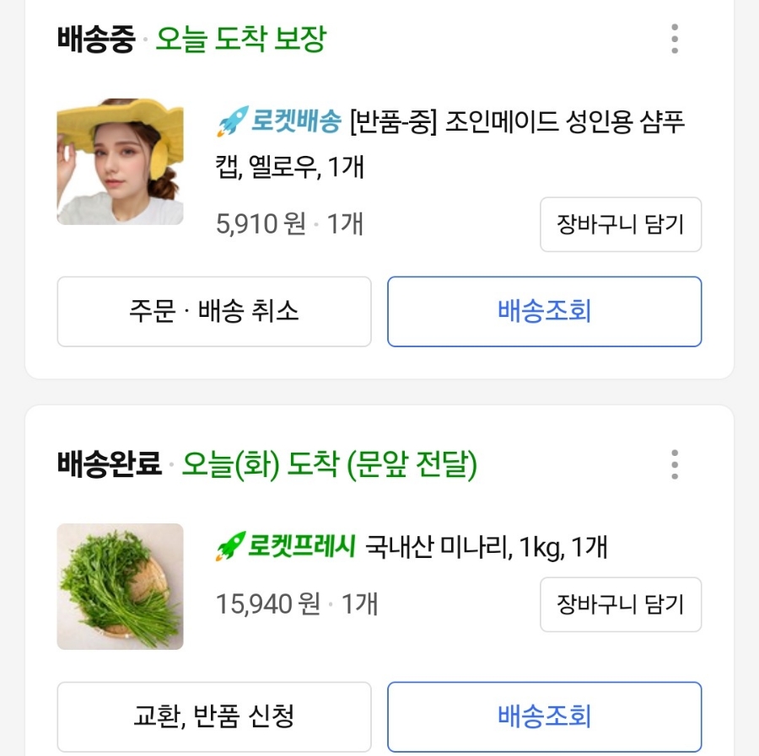Click the 15,940 원 price text

point(268,604)
